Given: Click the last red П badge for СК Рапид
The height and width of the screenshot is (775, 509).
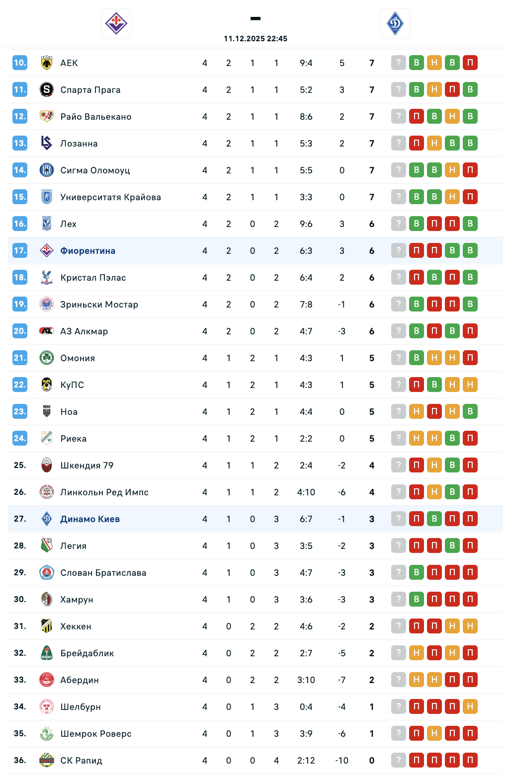Looking at the screenshot, I should coord(470,761).
